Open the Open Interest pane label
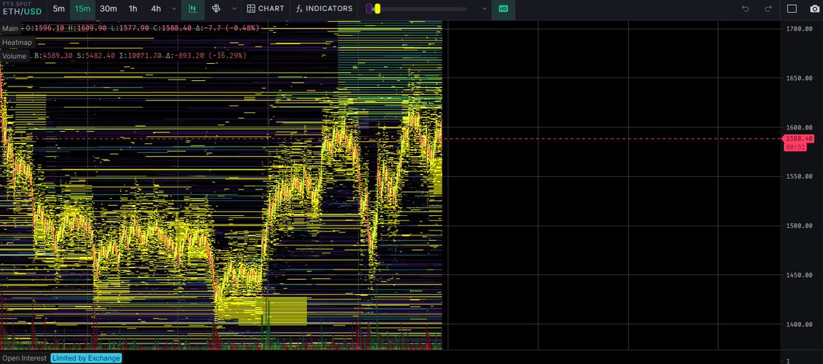The height and width of the screenshot is (364, 823). coord(24,358)
